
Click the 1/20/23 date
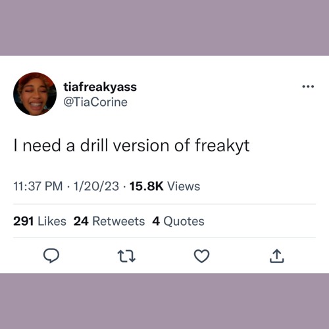[96, 186]
